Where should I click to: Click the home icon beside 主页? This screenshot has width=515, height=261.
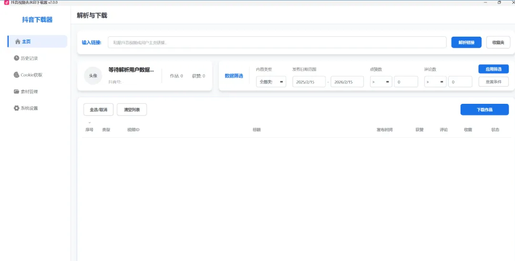[x=18, y=41]
